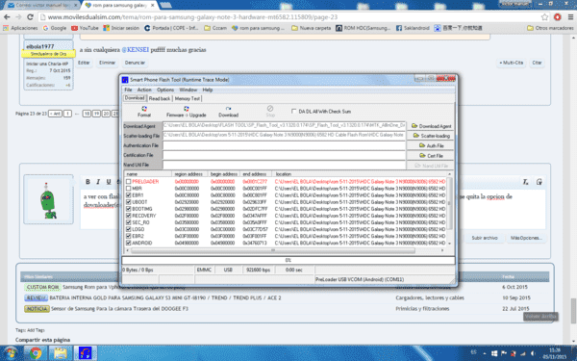This screenshot has height=361, width=577.
Task: Open the Download Agent file browser
Action: coord(431,126)
